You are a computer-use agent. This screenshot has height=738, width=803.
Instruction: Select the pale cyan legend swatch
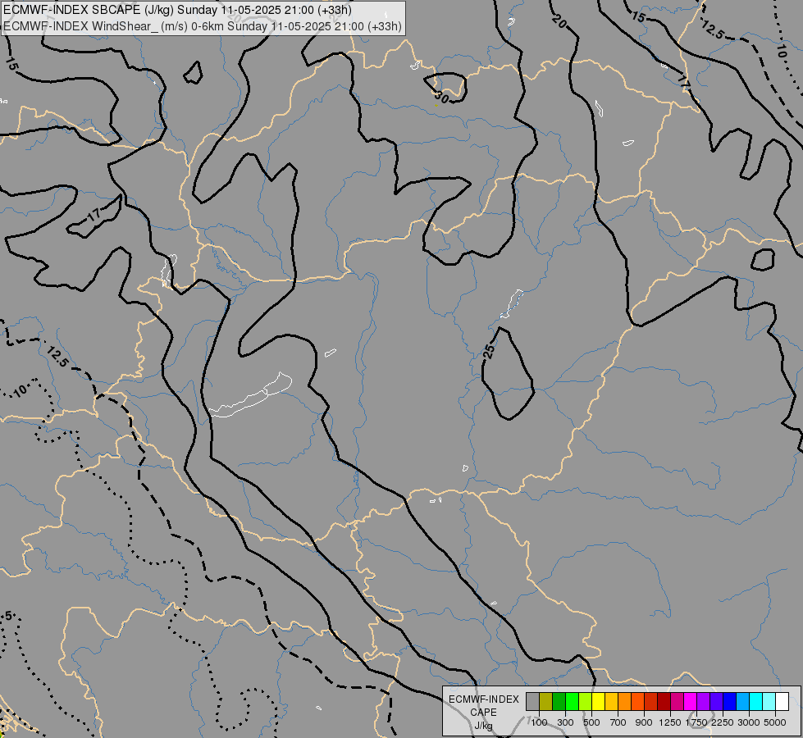click(769, 701)
